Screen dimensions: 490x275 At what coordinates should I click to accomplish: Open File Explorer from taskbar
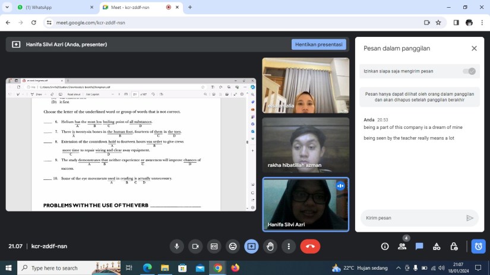tap(165, 268)
